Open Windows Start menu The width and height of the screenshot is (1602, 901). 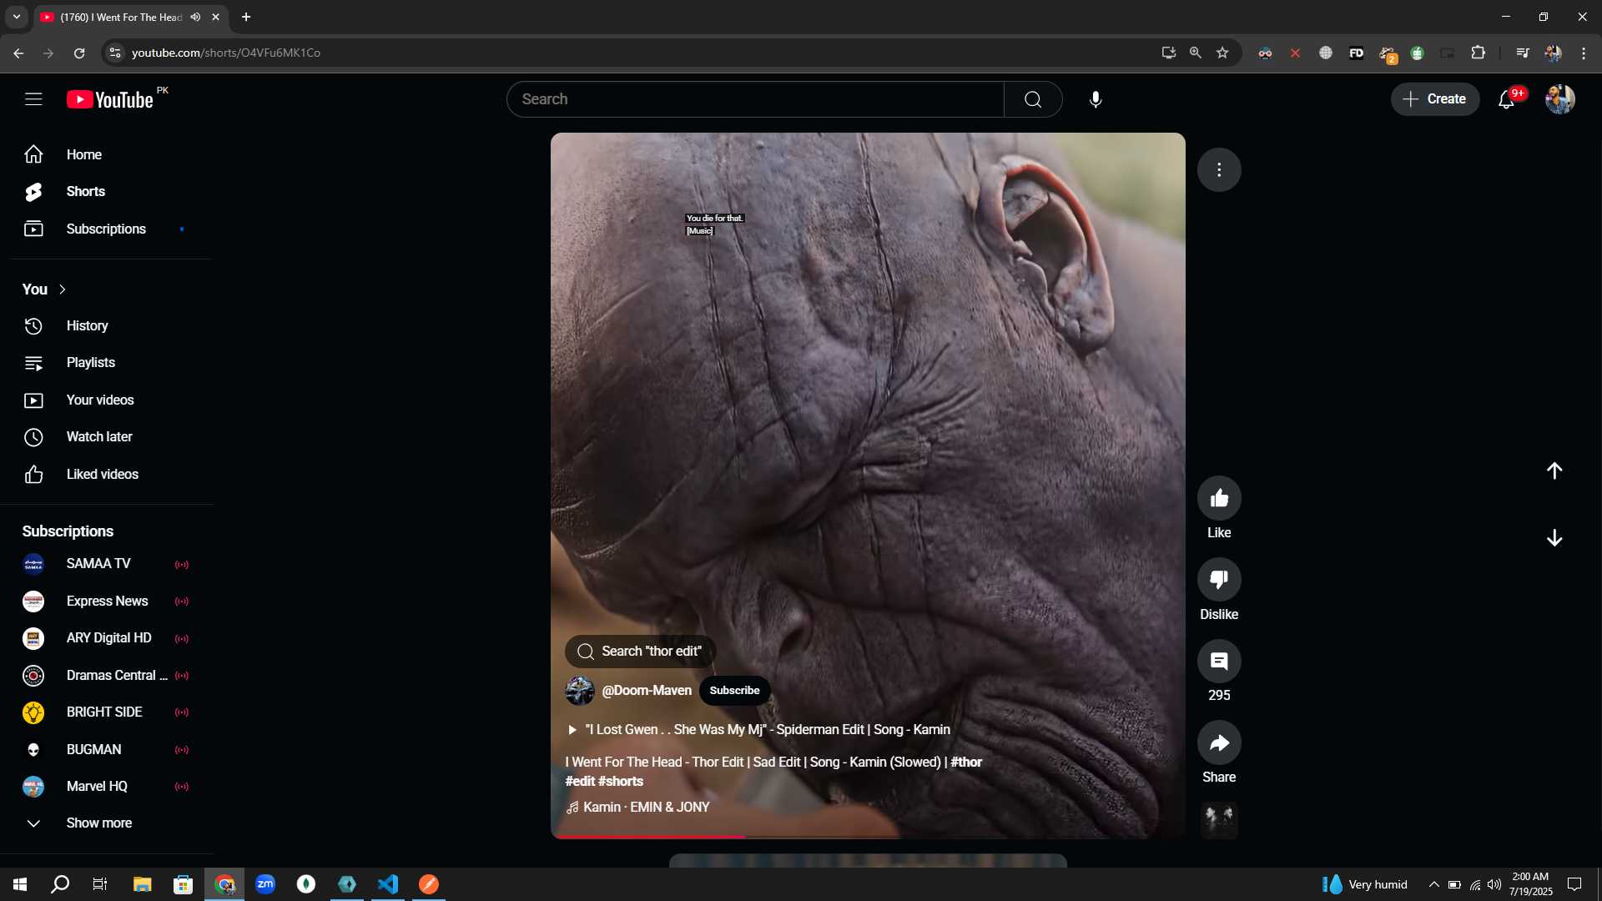pyautogui.click(x=20, y=884)
